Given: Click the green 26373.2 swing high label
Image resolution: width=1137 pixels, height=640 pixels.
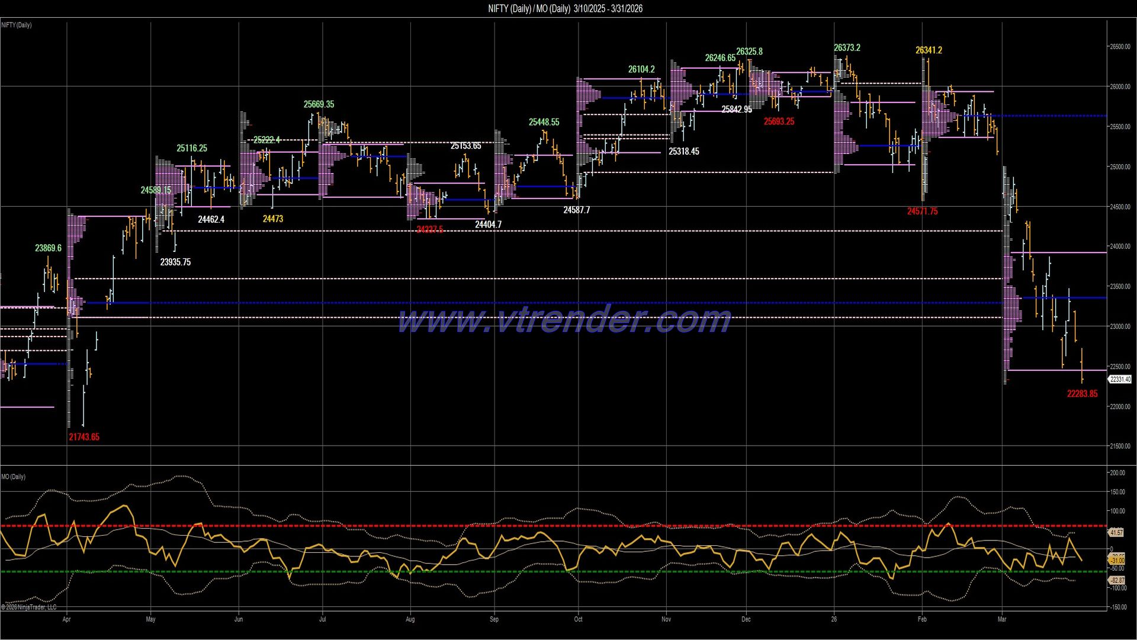Looking at the screenshot, I should click(x=847, y=47).
